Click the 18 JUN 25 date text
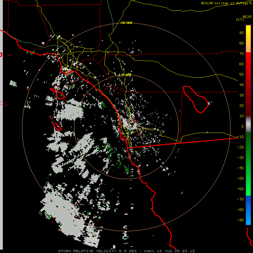This screenshot has height=253, width=253. [x=169, y=251]
